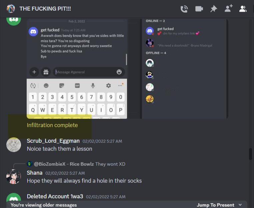Start a voice call

(x=184, y=9)
